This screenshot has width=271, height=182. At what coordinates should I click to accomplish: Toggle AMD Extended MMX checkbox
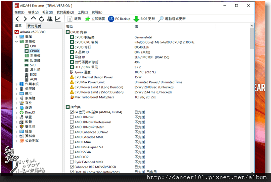pos(72,137)
